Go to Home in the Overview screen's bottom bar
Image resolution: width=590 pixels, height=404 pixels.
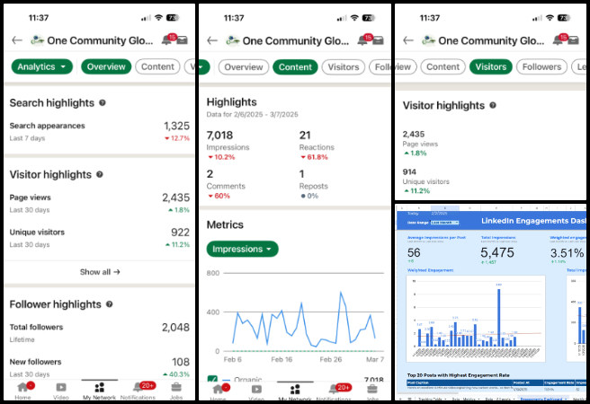pyautogui.click(x=23, y=391)
